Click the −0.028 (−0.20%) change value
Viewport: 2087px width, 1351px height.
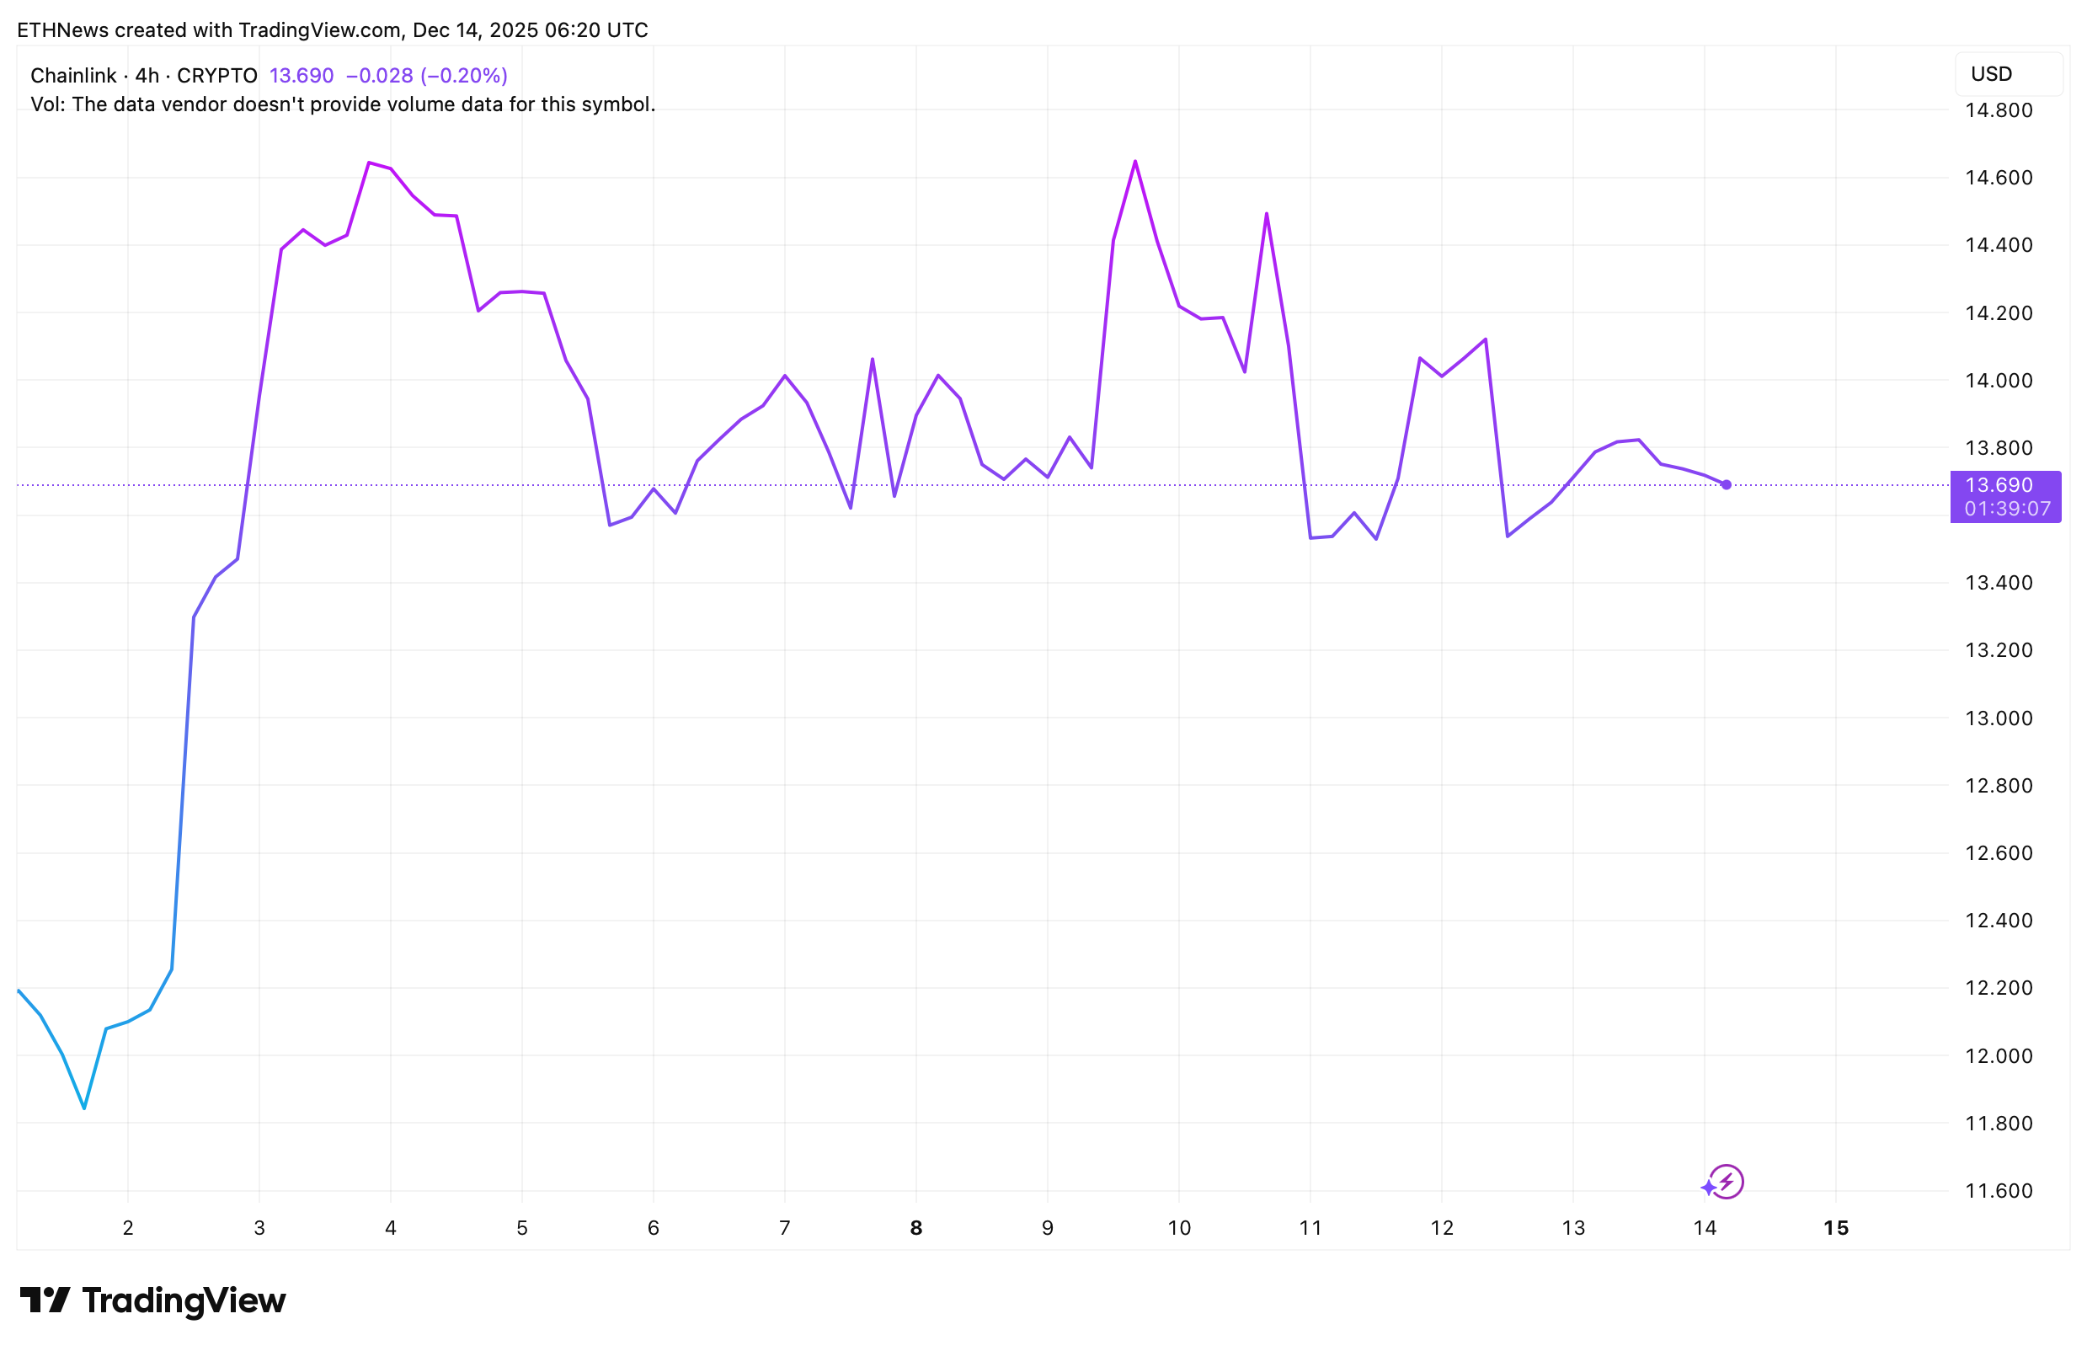[x=426, y=76]
